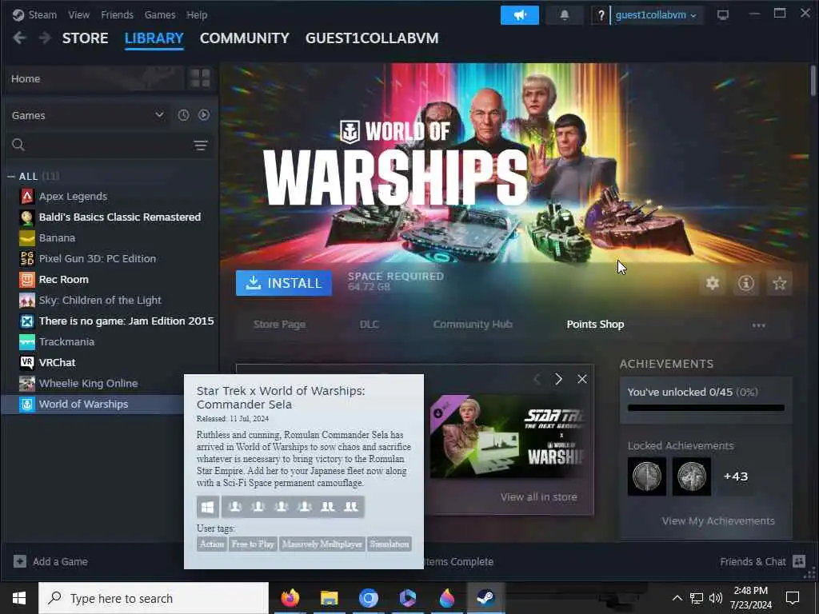819x614 pixels.
Task: Click the first locked achievement coin
Action: 646,476
